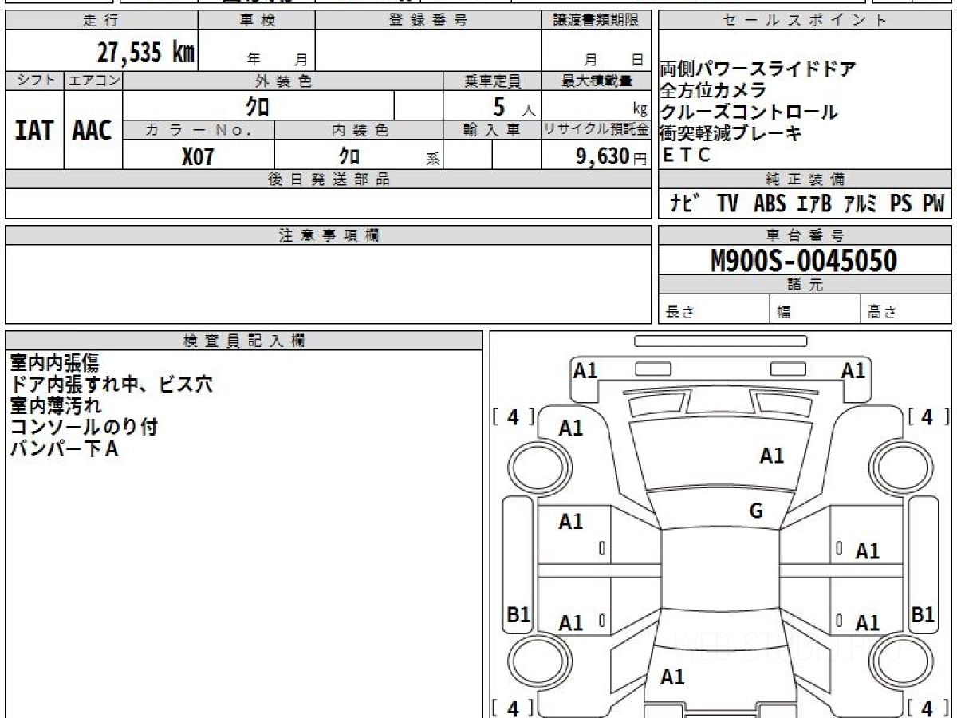The image size is (957, 718).
Task: Click the 室内内張傷 inspector note
Action: coord(55,363)
